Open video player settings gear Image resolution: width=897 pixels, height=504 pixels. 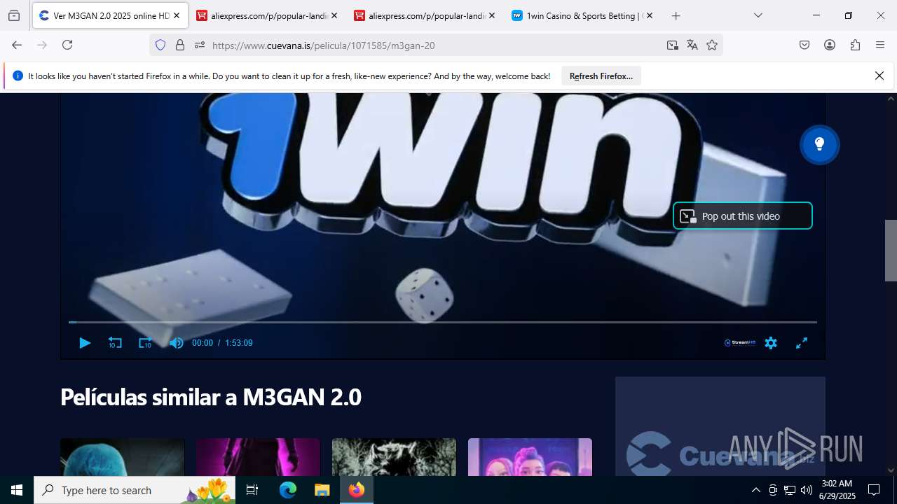pos(771,343)
